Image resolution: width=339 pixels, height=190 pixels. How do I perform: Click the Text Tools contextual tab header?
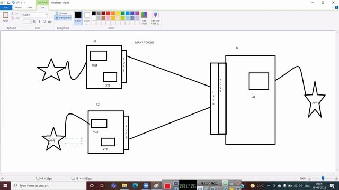pyautogui.click(x=42, y=2)
